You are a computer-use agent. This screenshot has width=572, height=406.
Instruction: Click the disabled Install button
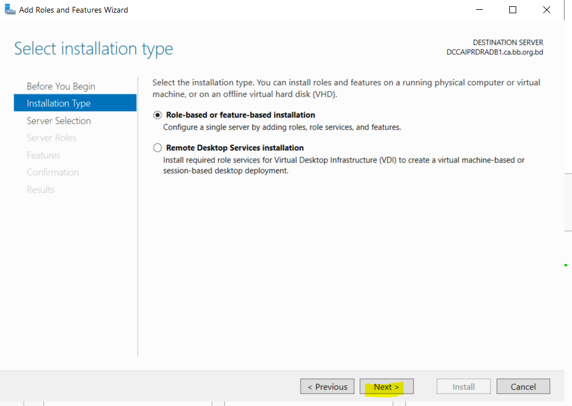(464, 386)
